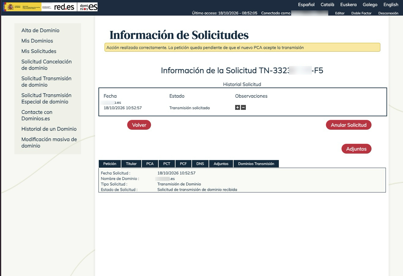Open the Titular tab
Viewport: 403px width, 276px height.
click(131, 164)
